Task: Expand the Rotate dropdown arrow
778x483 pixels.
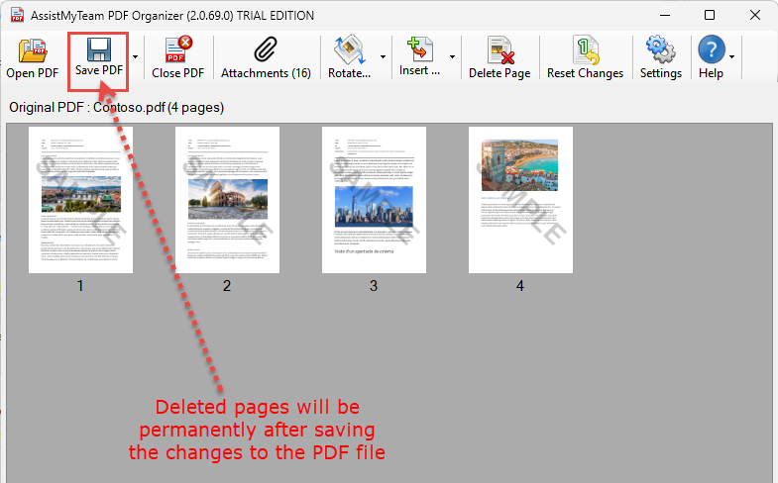Action: click(383, 58)
